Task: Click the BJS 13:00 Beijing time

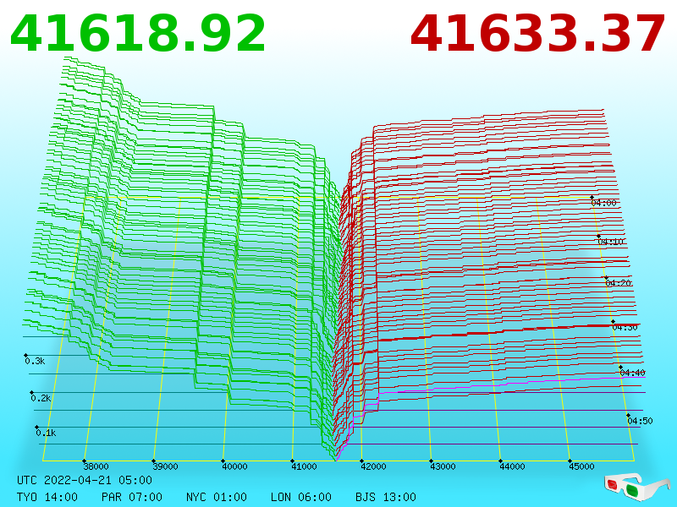Action: click(386, 497)
